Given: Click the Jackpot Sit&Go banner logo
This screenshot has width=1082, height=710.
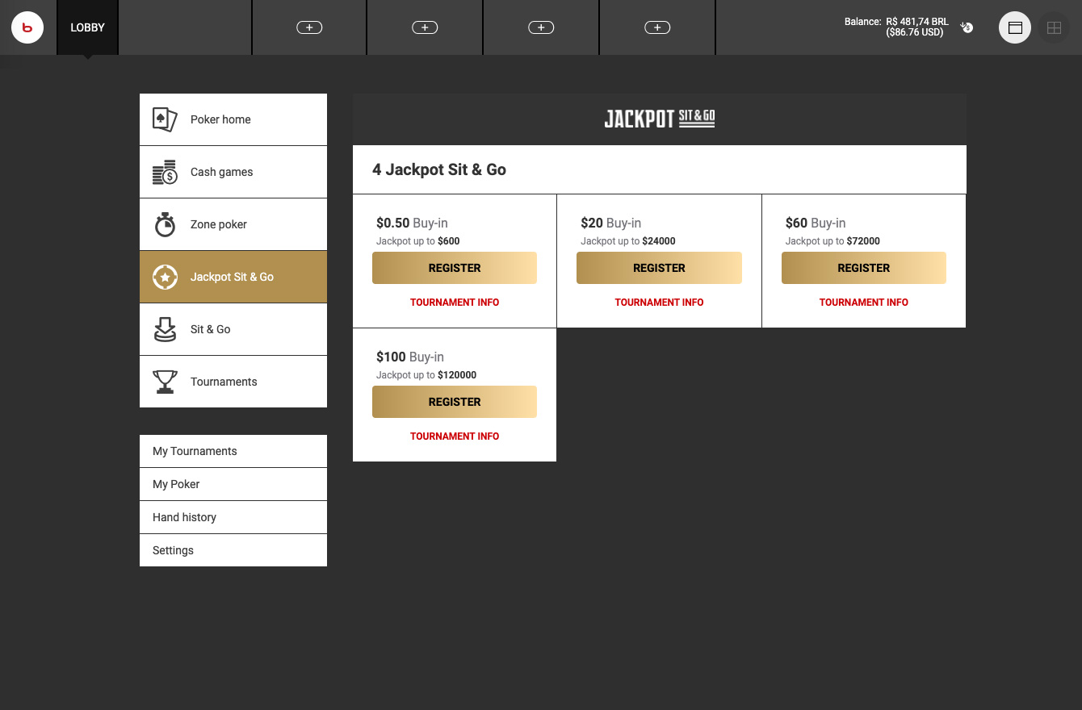Looking at the screenshot, I should pos(660,119).
